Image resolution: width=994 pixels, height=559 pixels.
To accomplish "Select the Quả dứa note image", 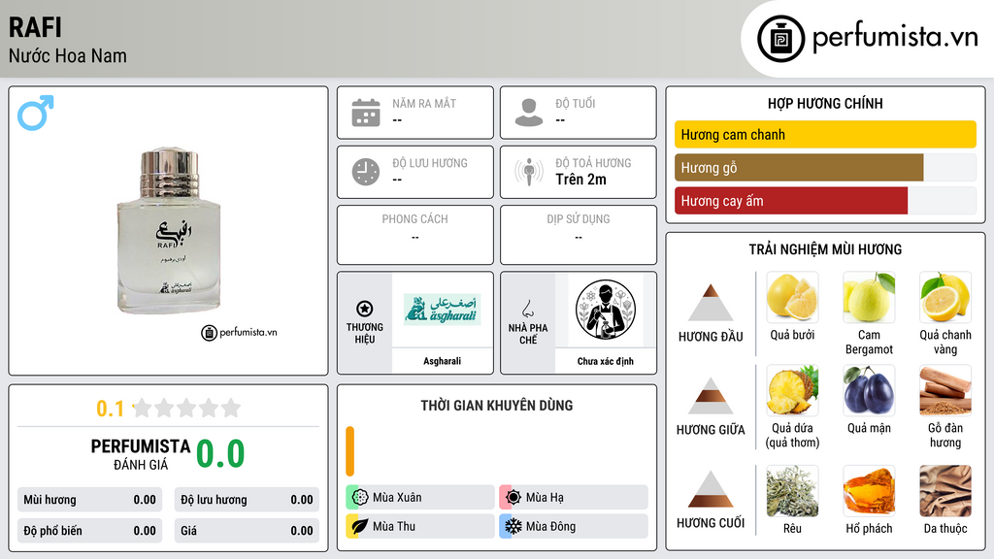I will pyautogui.click(x=792, y=390).
